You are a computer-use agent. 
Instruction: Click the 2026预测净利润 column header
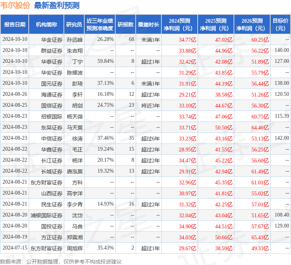click(252, 24)
